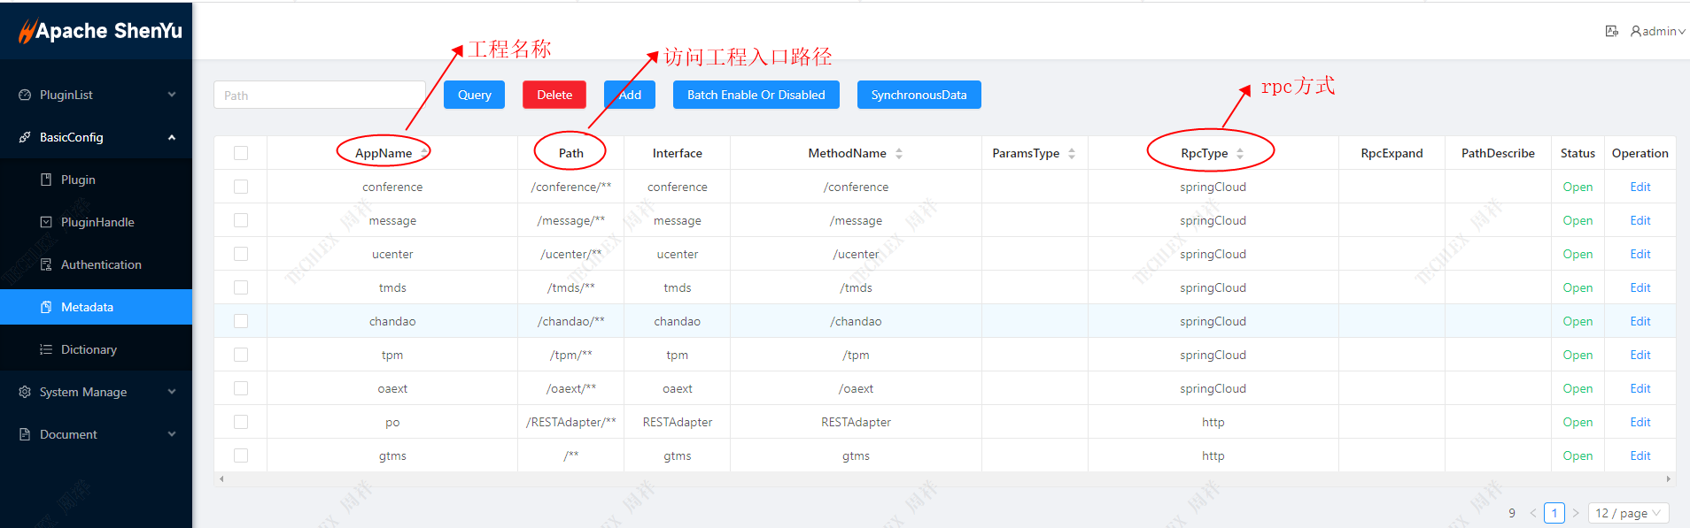Check the ucenter row checkbox
The height and width of the screenshot is (528, 1690).
[x=241, y=254]
